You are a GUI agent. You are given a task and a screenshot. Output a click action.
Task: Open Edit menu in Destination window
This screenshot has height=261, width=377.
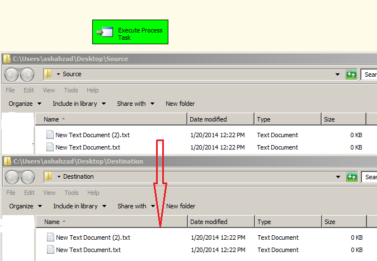click(x=29, y=193)
